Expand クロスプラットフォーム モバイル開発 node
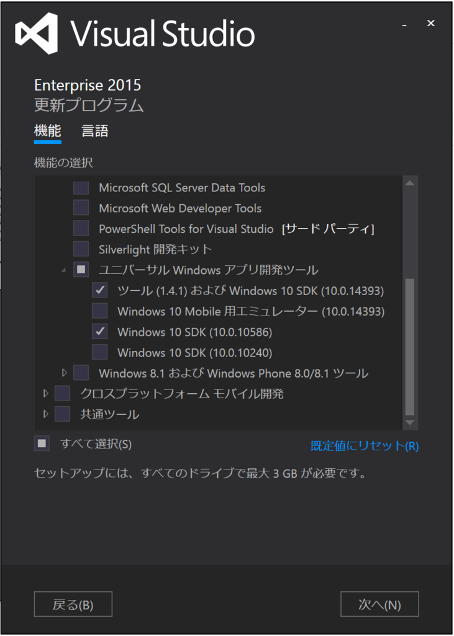Viewport: 454px width, 636px height. [45, 393]
